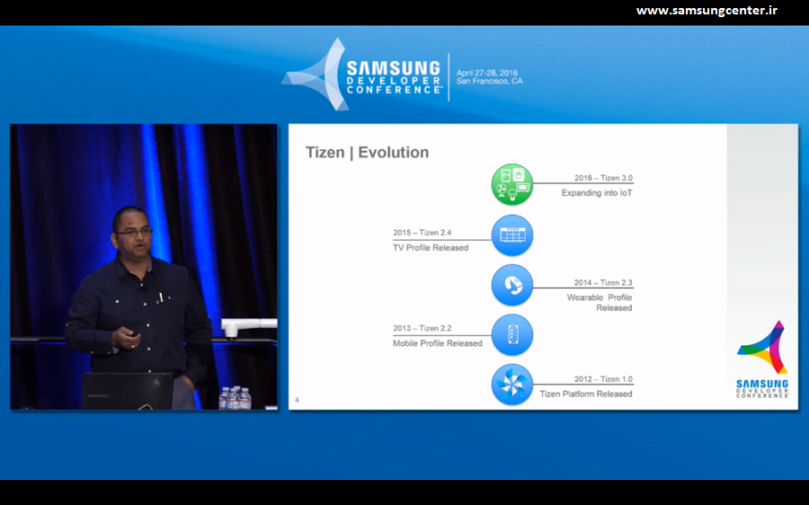
Task: Click the 'April 27-28, 2016' date text
Action: coord(487,73)
